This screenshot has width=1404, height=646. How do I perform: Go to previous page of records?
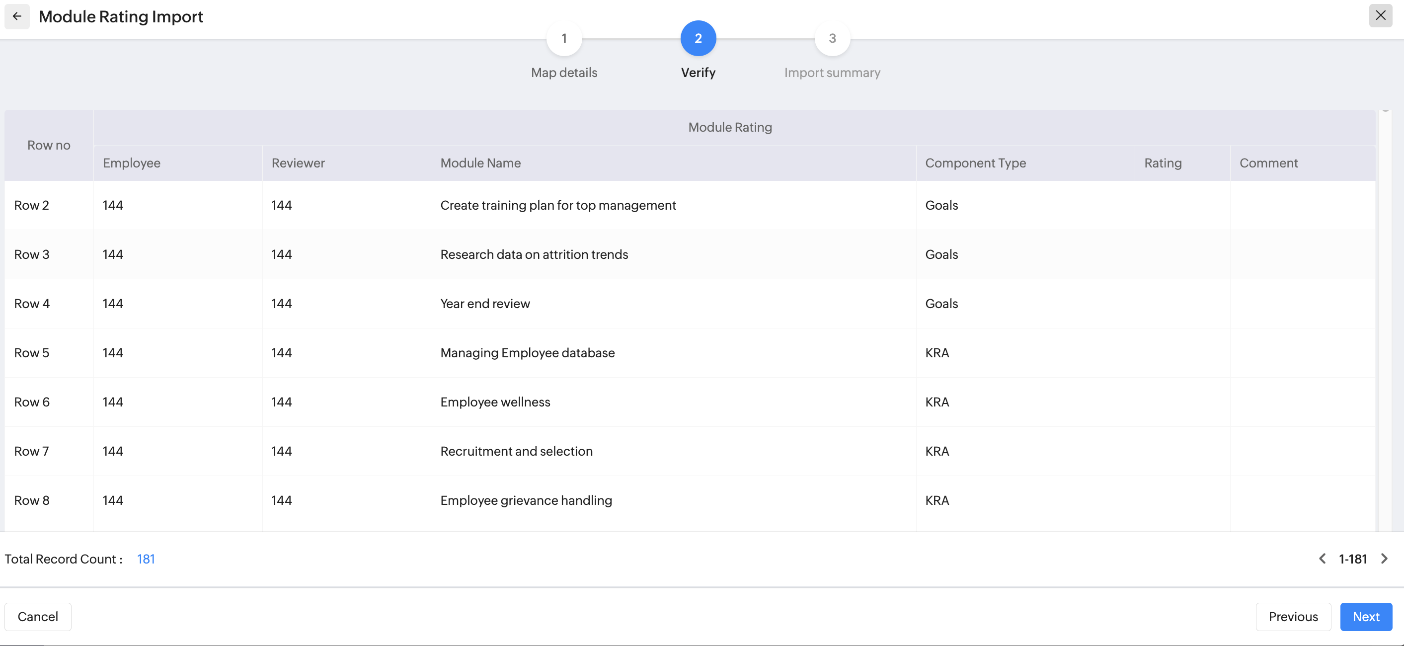(x=1322, y=559)
